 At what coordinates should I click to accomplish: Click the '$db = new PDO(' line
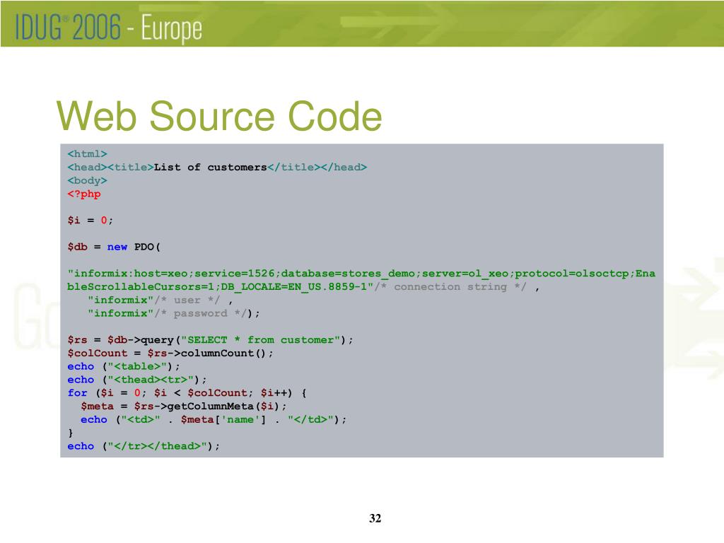coord(114,247)
